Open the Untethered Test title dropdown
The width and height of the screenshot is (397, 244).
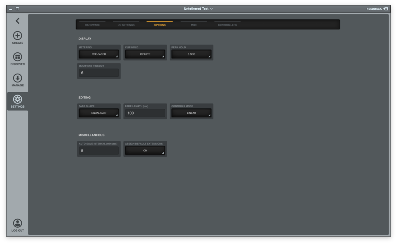[x=198, y=9]
